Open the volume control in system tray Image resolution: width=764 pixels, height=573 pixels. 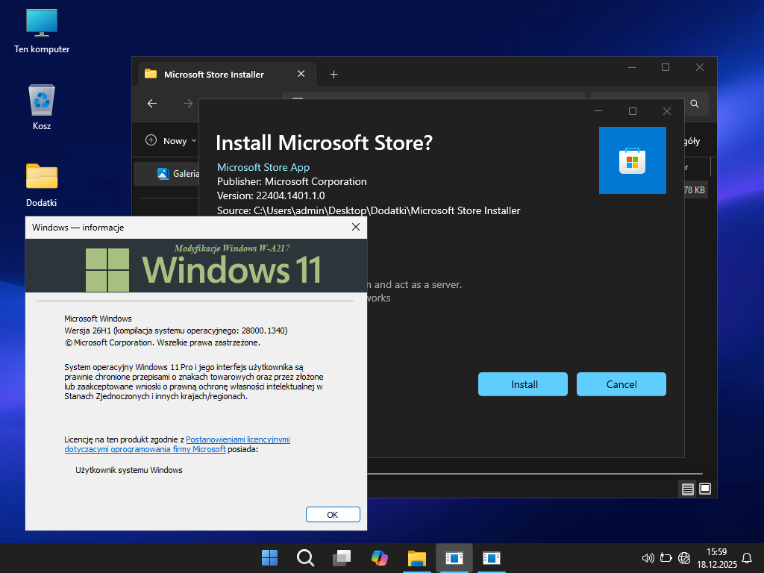click(x=648, y=557)
